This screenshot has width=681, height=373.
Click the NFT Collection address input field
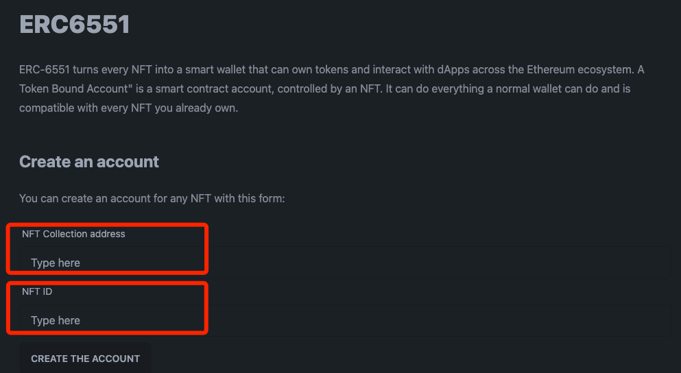(343, 263)
